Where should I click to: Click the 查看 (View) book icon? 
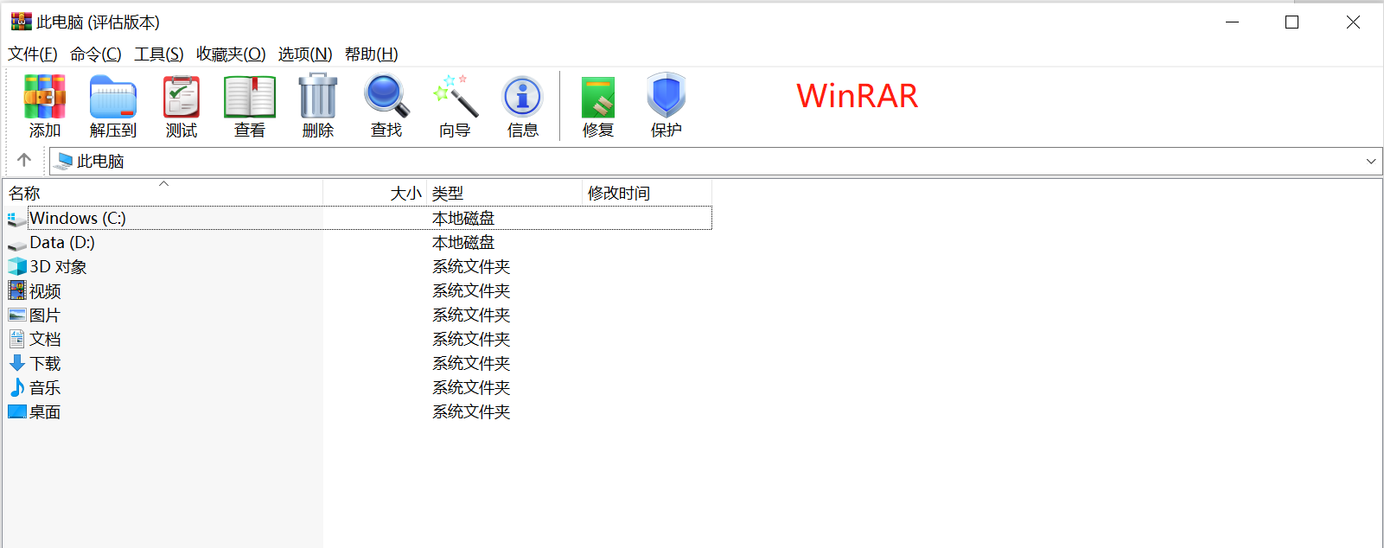tap(250, 97)
